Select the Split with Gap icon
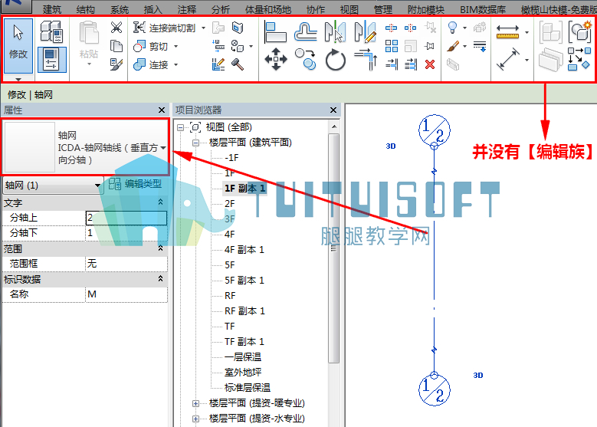The width and height of the screenshot is (597, 427). coord(410,28)
